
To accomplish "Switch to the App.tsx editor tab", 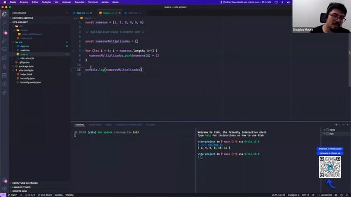I will pos(82,13).
